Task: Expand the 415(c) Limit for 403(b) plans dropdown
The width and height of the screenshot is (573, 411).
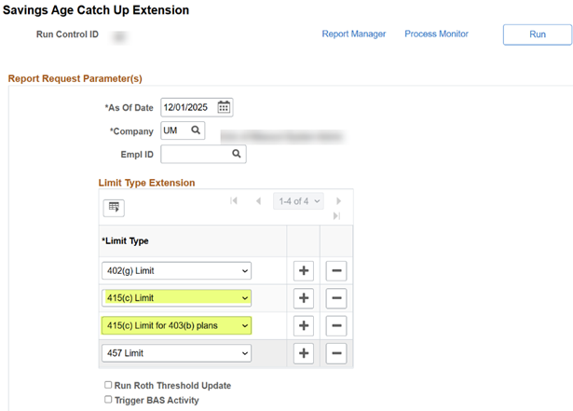Action: pos(176,326)
